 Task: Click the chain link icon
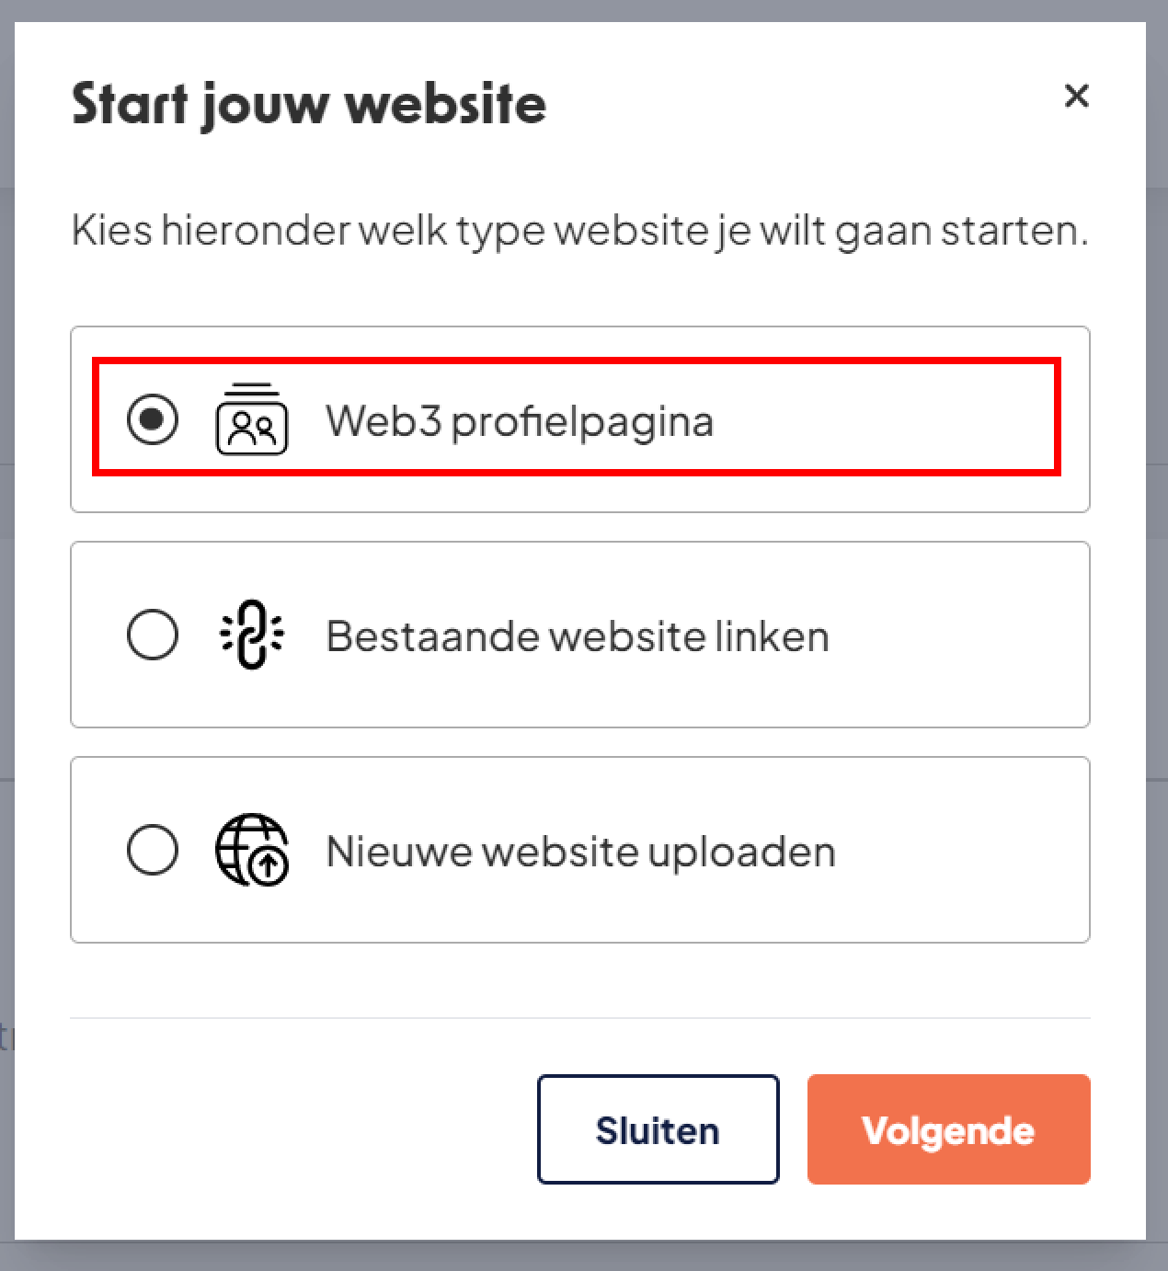click(x=251, y=635)
